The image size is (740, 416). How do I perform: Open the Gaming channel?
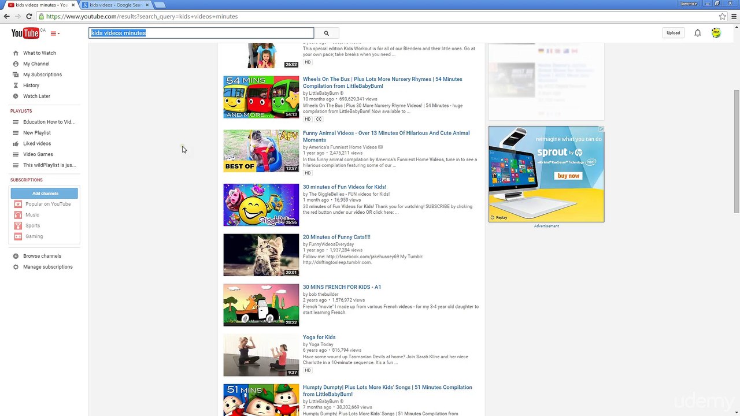point(34,236)
